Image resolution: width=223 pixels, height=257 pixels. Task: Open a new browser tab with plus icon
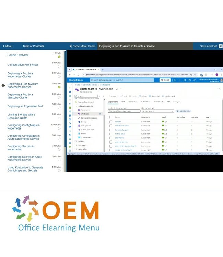click(103, 70)
